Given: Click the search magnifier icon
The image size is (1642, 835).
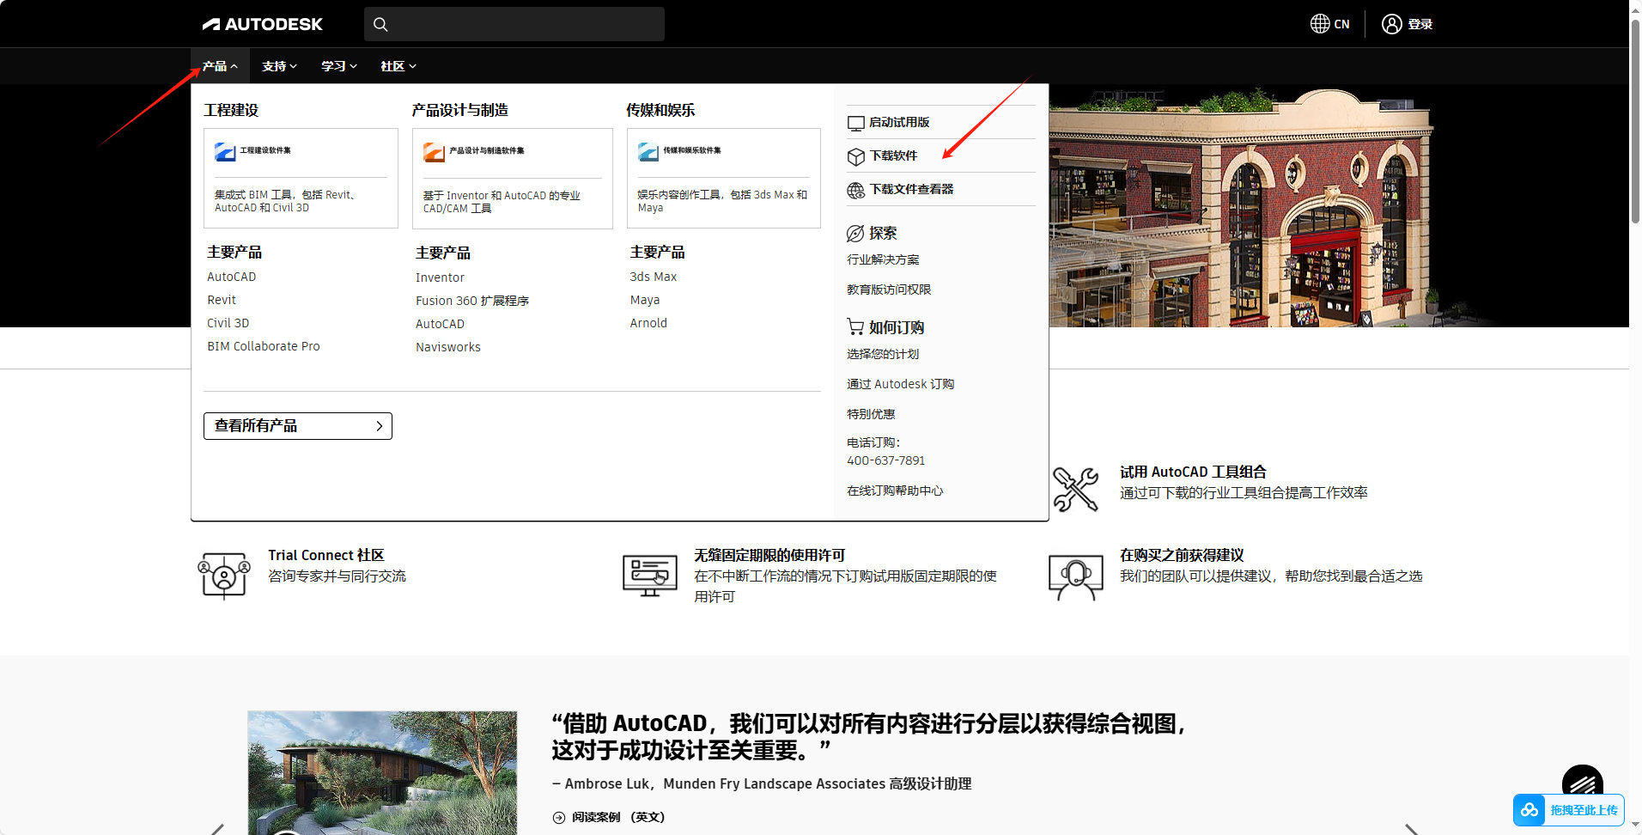Looking at the screenshot, I should tap(380, 24).
